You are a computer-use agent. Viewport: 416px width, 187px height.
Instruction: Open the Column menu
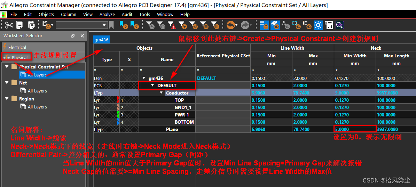[x=69, y=15]
